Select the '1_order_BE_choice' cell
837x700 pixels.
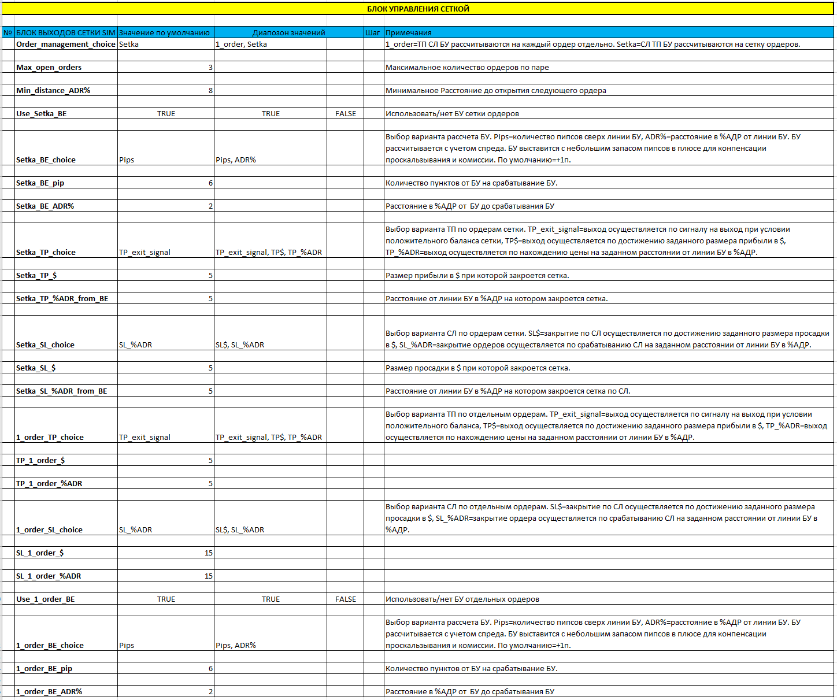click(66, 634)
